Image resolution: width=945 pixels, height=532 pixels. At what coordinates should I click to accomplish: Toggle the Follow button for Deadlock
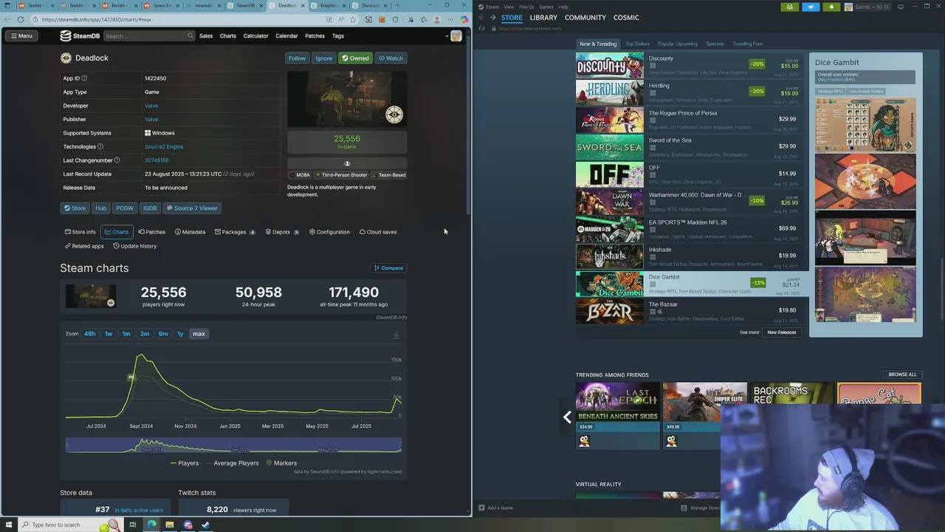[x=297, y=58]
